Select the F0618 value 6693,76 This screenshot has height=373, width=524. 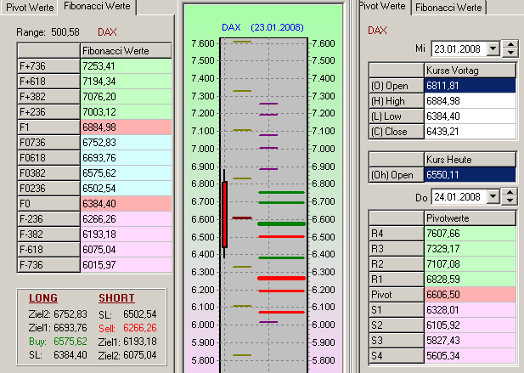pyautogui.click(x=126, y=158)
